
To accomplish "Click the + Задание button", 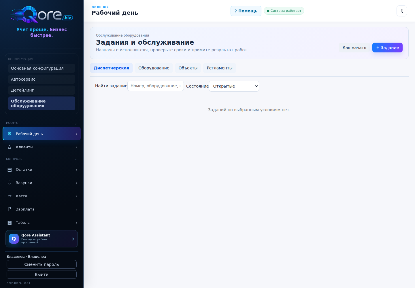I will (387, 48).
